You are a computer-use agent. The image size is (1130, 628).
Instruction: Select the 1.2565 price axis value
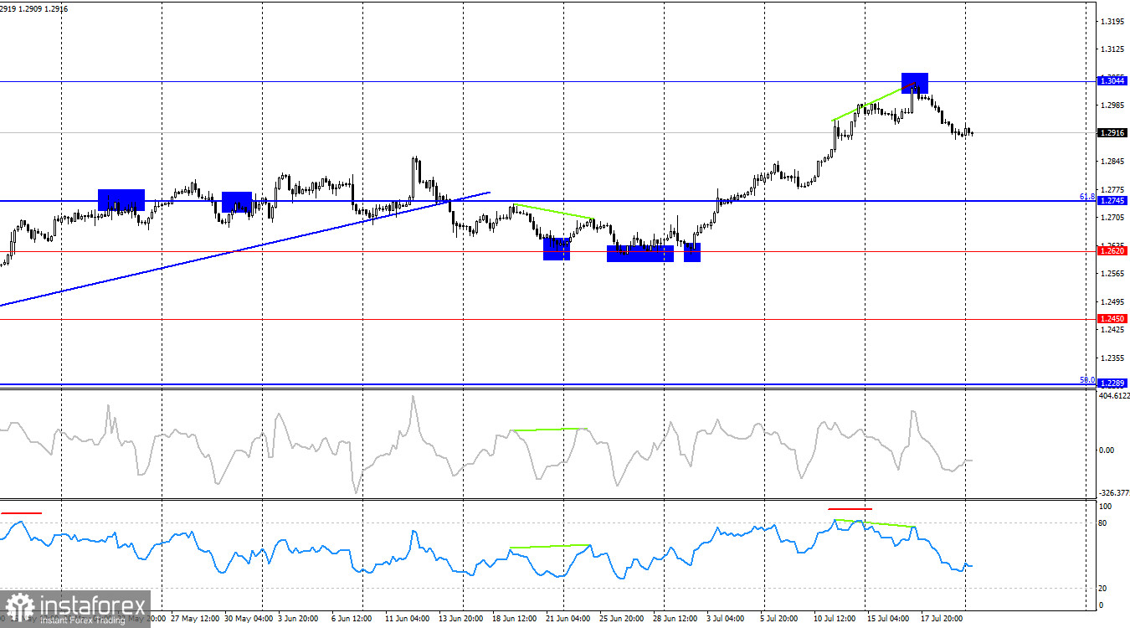[1112, 274]
